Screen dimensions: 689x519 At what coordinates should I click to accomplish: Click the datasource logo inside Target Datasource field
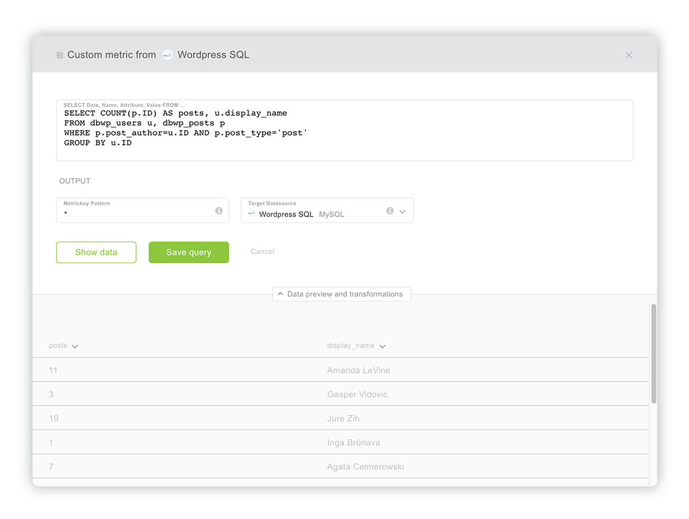[x=251, y=213]
